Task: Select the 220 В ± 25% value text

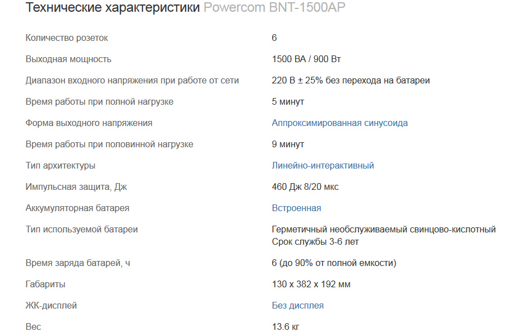Action: coord(297,81)
